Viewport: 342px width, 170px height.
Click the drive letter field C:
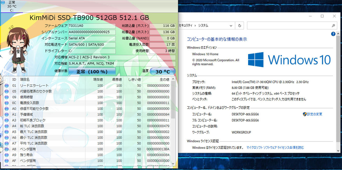(x=92, y=51)
